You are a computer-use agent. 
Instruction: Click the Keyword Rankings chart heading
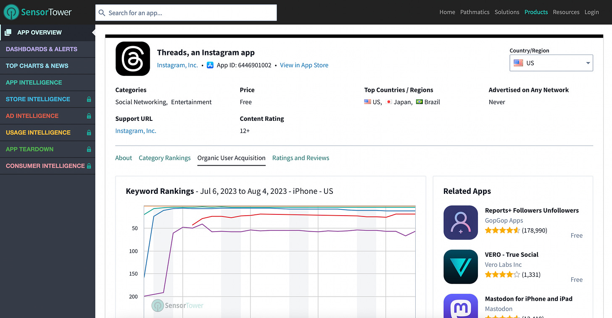tap(229, 191)
